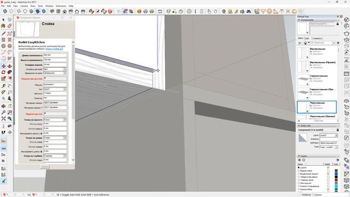
Task: Click the home In Model components button
Action: pos(305,43)
